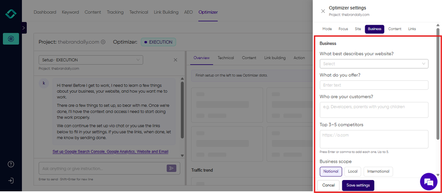Switch to Overview tab in Optimizer
The width and height of the screenshot is (442, 193).
click(x=202, y=58)
